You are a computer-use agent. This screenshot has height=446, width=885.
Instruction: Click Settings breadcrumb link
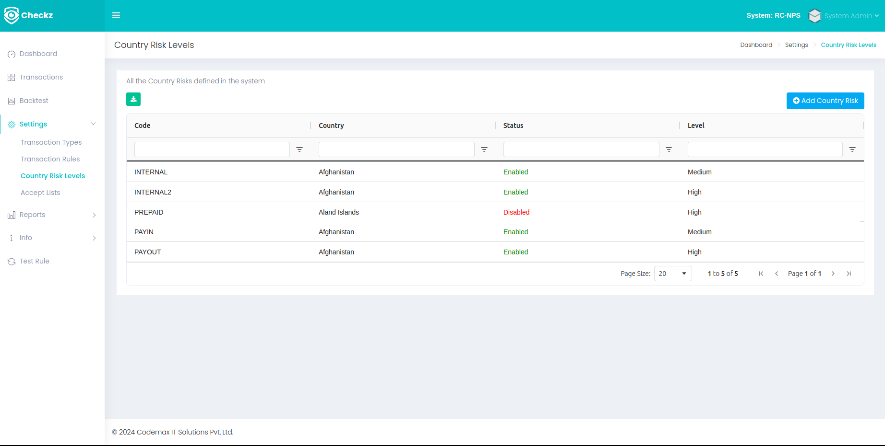797,45
